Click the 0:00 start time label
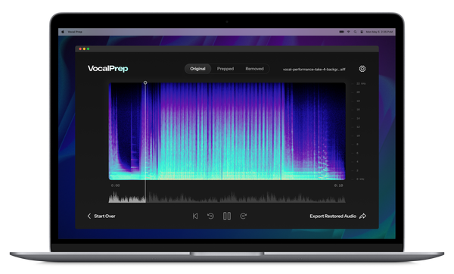 (115, 185)
